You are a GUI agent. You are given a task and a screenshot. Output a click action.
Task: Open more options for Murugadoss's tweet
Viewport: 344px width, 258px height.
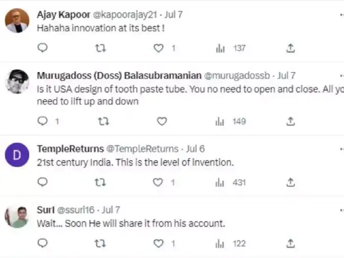tap(341, 76)
